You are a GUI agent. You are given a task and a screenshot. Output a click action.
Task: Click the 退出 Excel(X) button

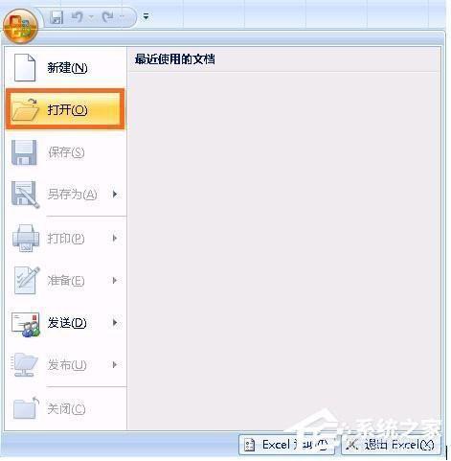click(392, 445)
